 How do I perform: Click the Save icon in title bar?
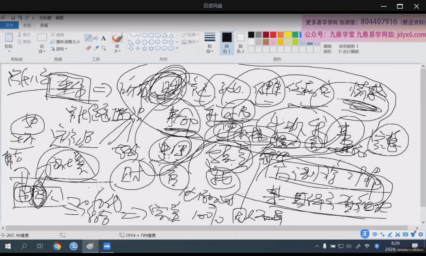click(13, 18)
